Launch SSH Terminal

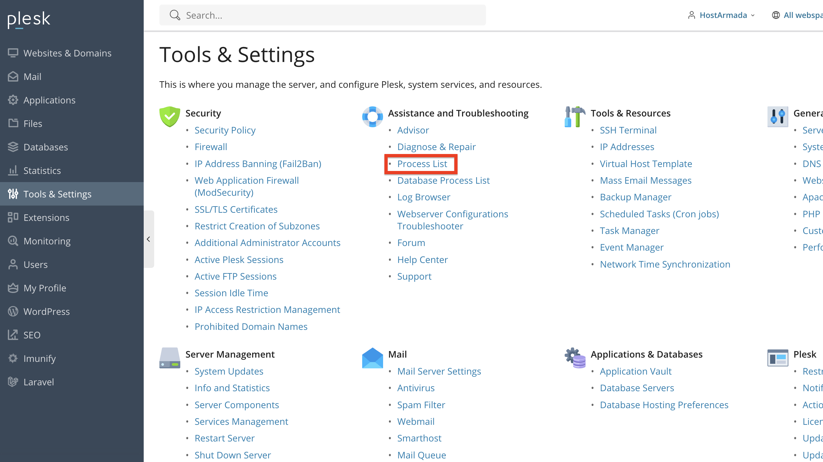[x=628, y=130]
